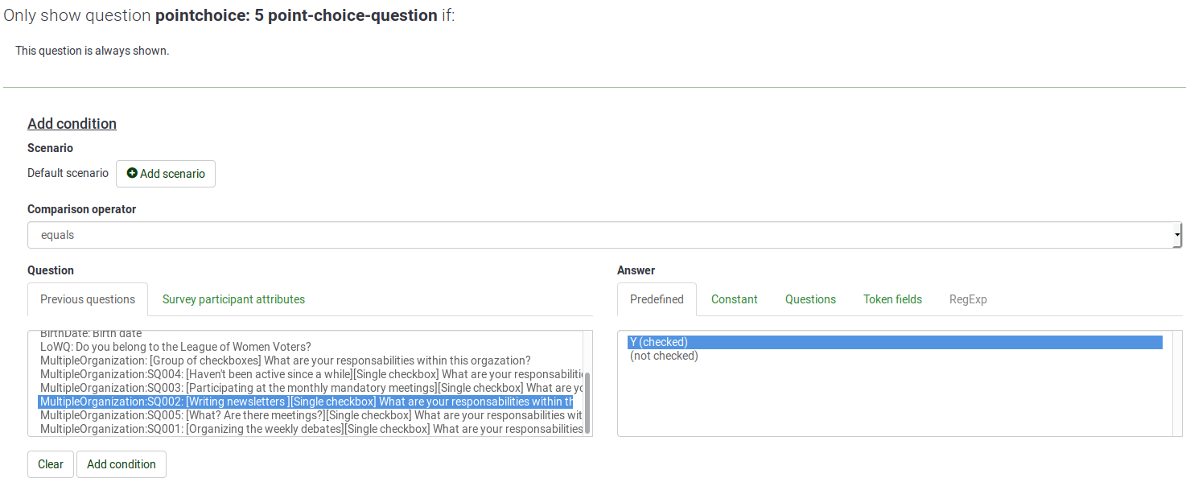Select the Token fields tab
Image resolution: width=1186 pixels, height=482 pixels.
pyautogui.click(x=892, y=299)
